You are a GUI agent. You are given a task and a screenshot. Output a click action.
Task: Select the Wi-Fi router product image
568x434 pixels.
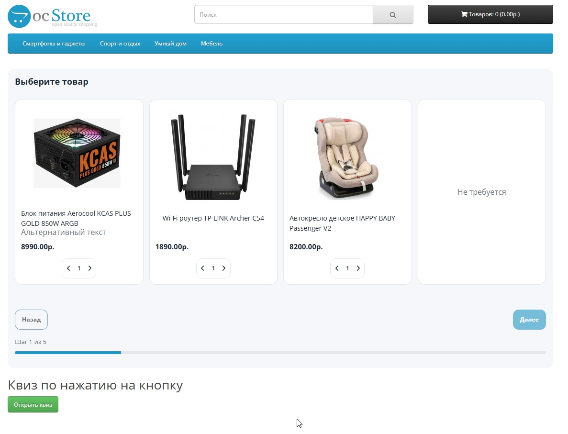213,157
